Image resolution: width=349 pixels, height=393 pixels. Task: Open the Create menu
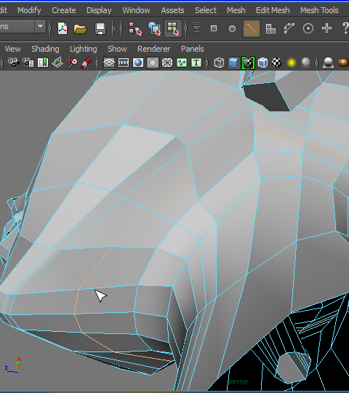pyautogui.click(x=64, y=10)
